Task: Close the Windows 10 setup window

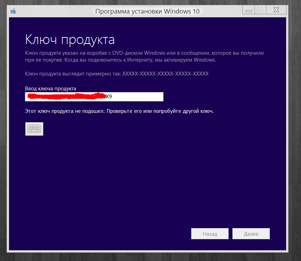Action: click(276, 10)
